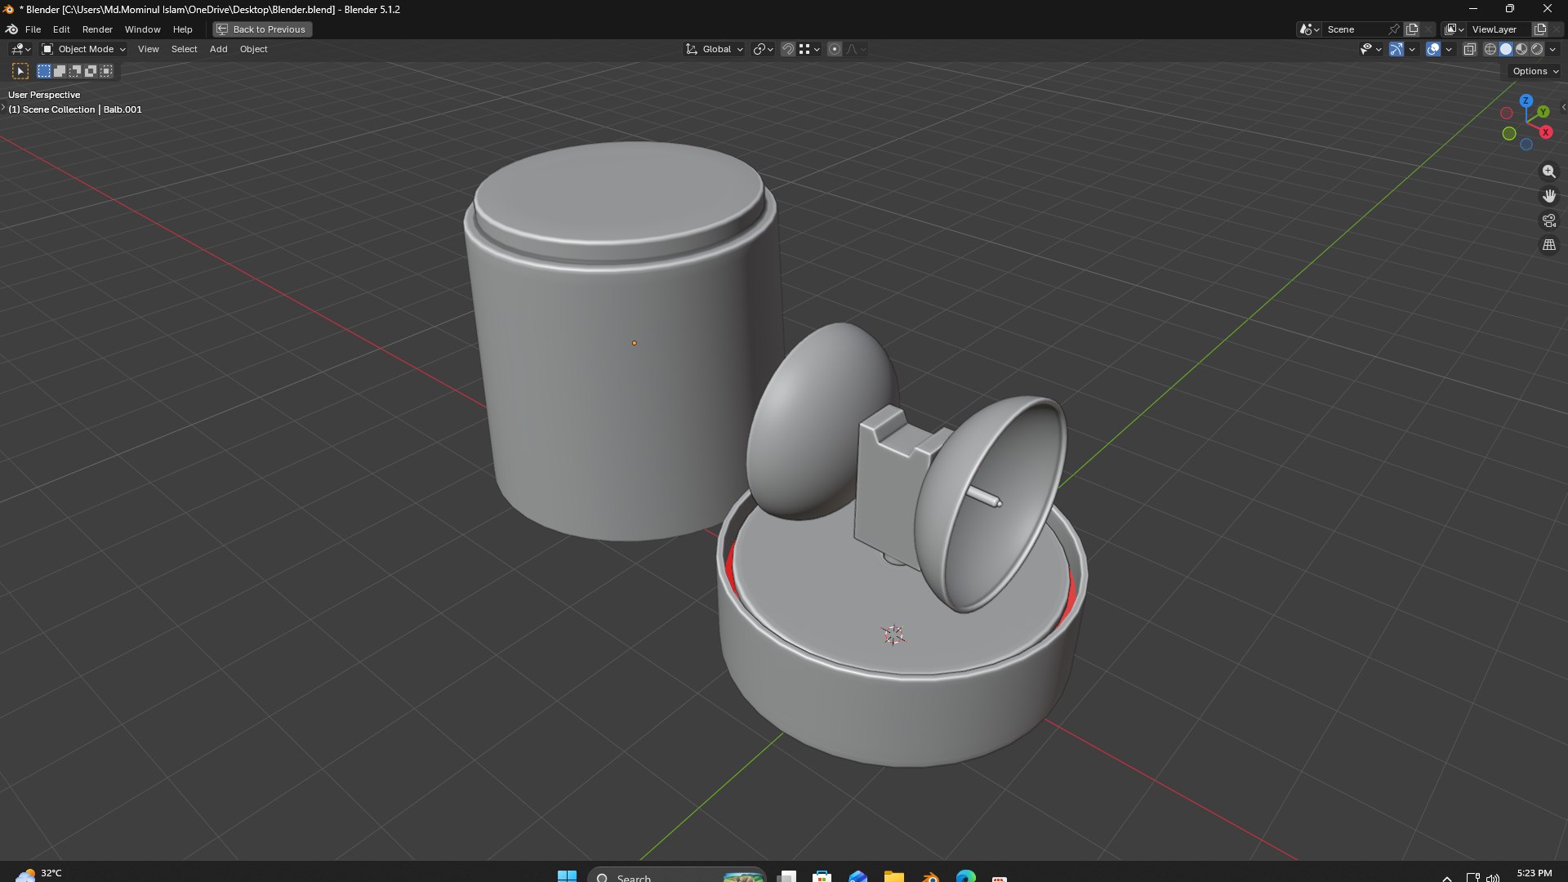Open the Window menu
Screen dimensions: 1568x882
pyautogui.click(x=142, y=29)
